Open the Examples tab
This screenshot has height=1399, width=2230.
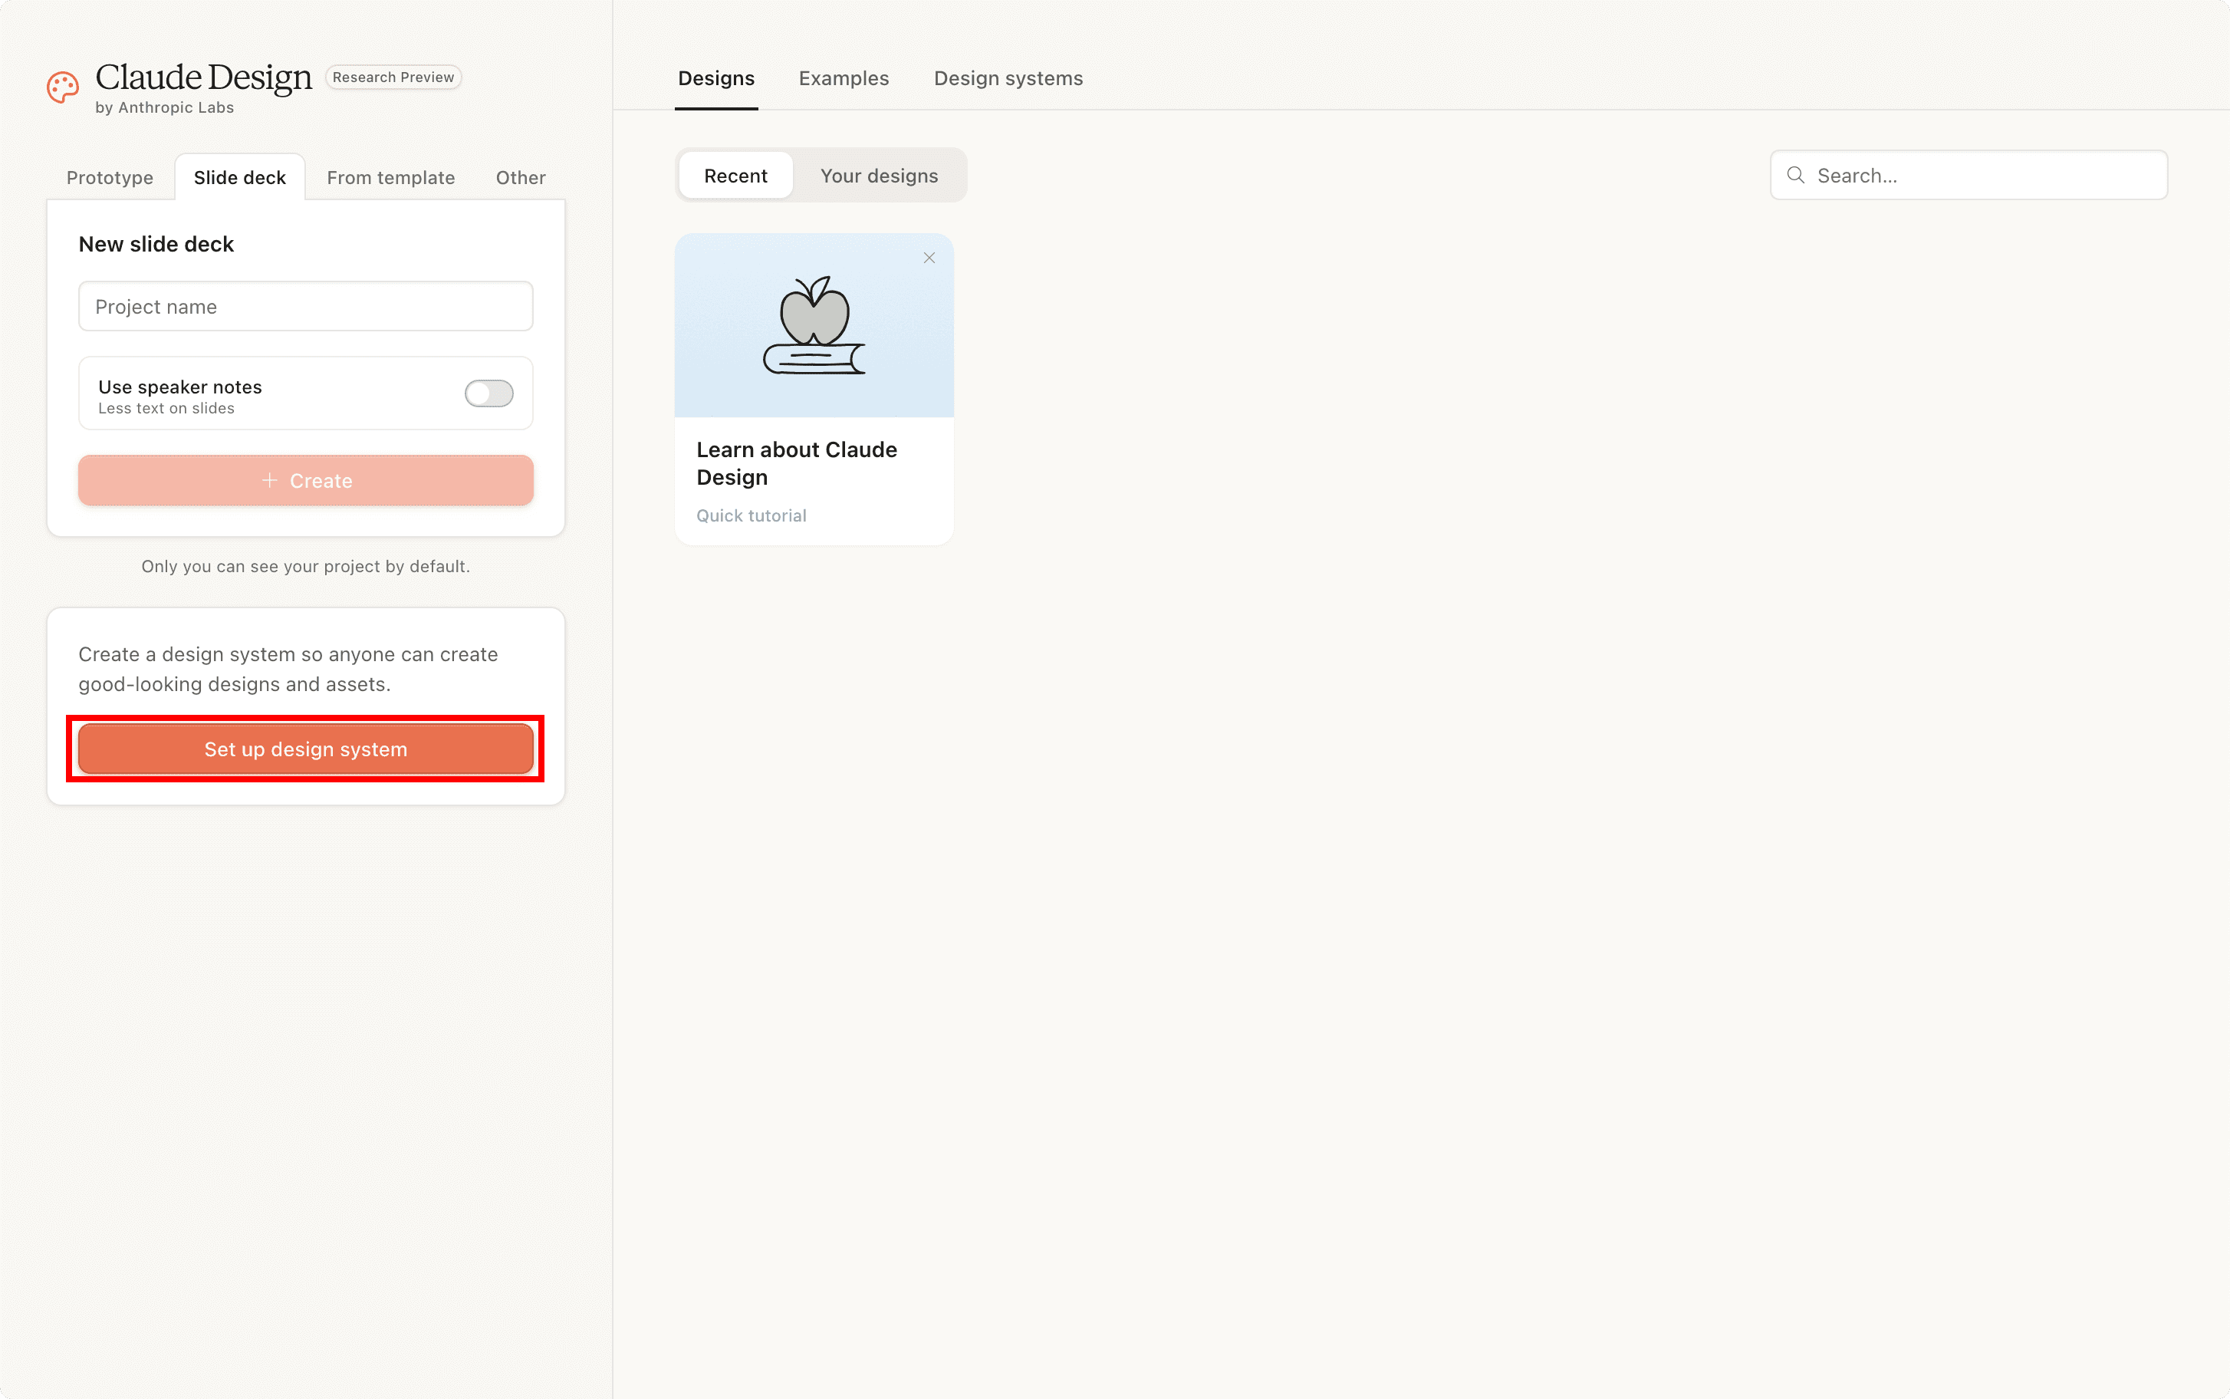[844, 79]
